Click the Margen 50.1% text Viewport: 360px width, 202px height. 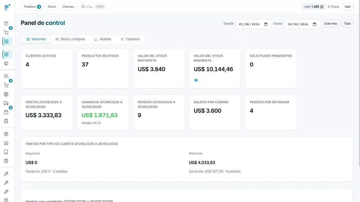(91, 123)
